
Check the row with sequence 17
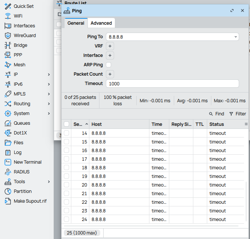[x=66, y=159]
